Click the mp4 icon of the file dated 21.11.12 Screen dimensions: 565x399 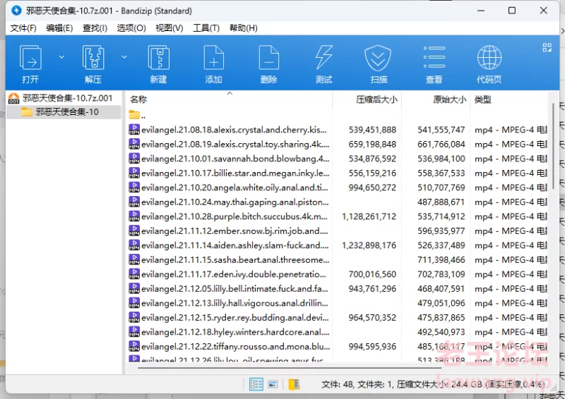pyautogui.click(x=134, y=231)
